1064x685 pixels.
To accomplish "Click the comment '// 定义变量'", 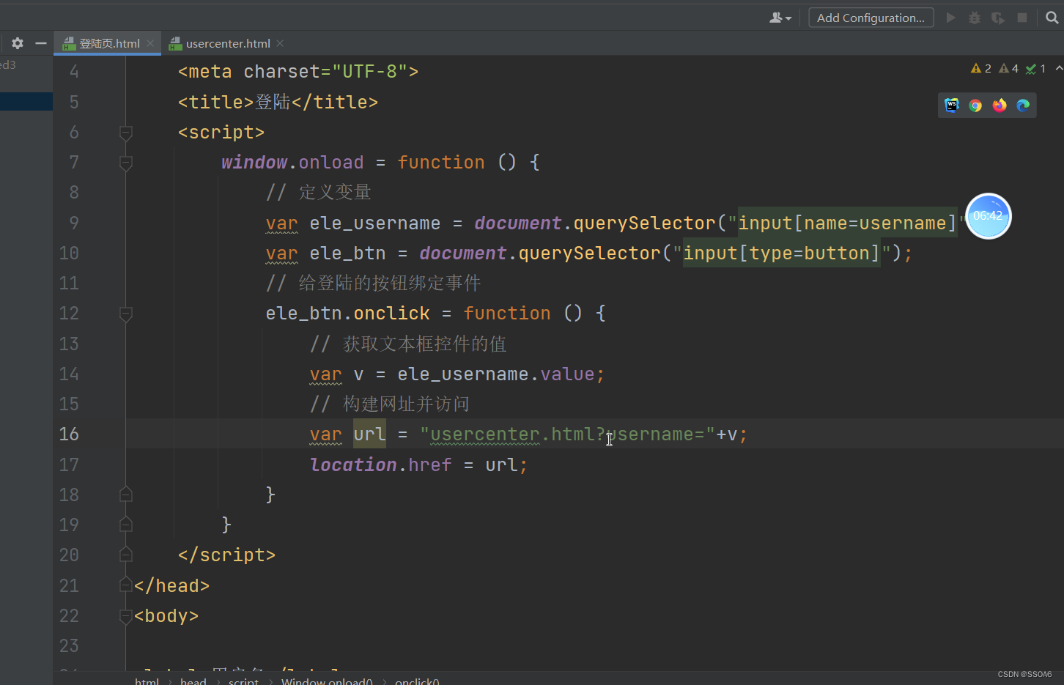I will 319,193.
